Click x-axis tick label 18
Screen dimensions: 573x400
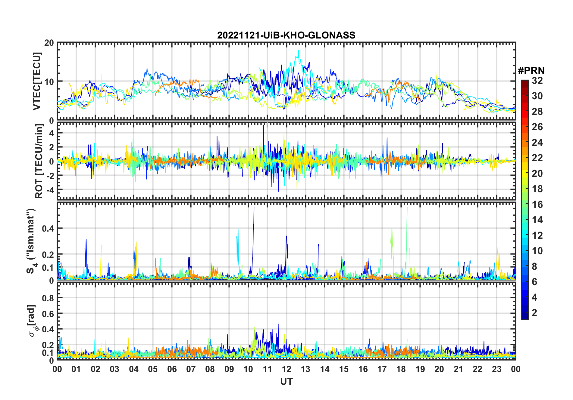pyautogui.click(x=401, y=369)
